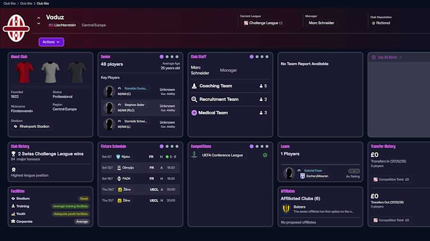Open the Thu 24/7 Žilina away fixture

[140, 190]
